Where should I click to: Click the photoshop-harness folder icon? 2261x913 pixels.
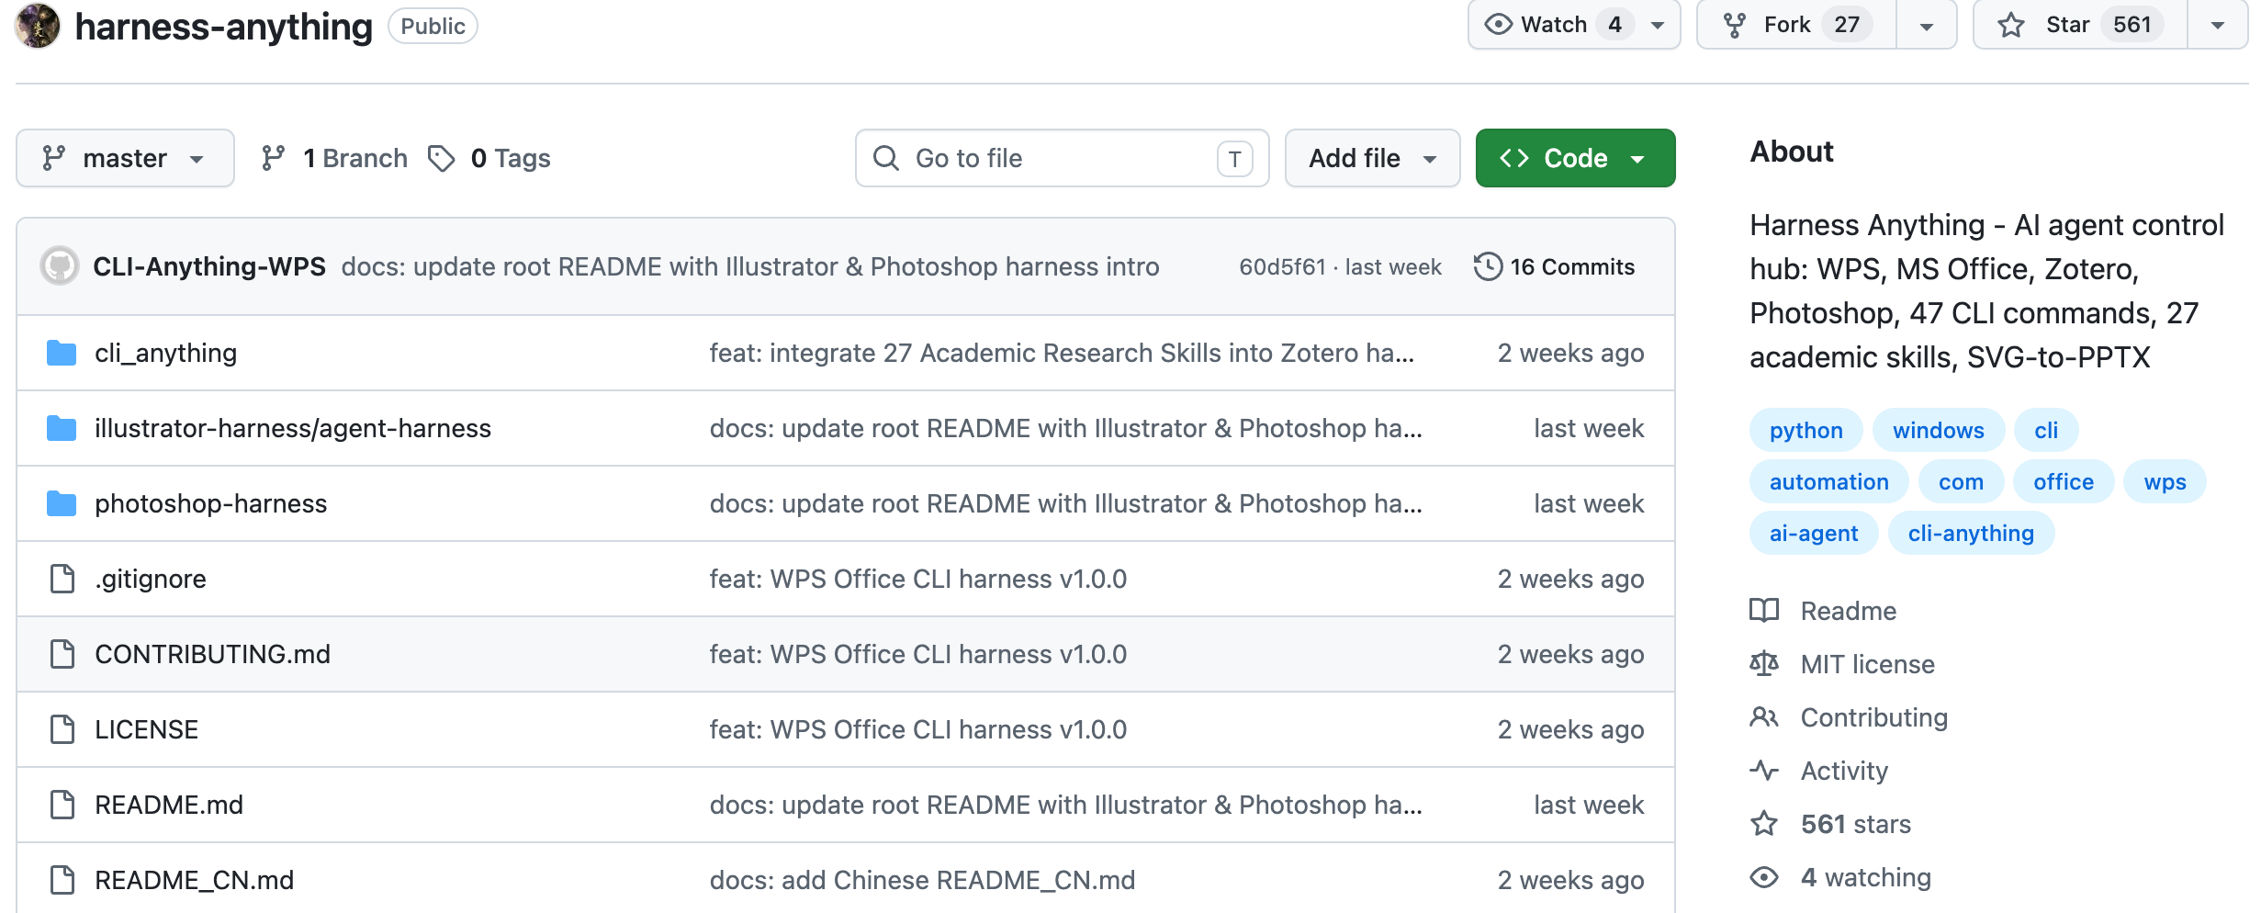tap(62, 503)
